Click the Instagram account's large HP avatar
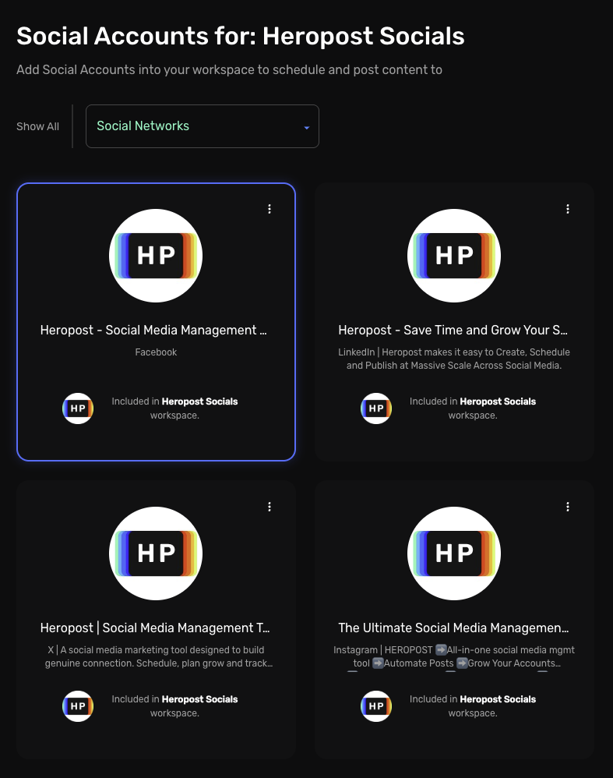 [454, 553]
